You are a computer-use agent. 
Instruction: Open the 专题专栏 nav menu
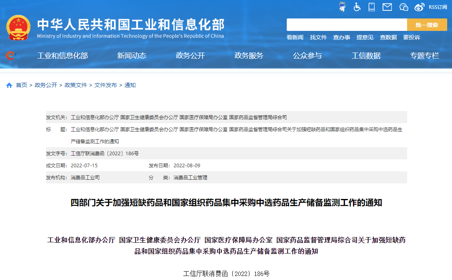pos(425,55)
